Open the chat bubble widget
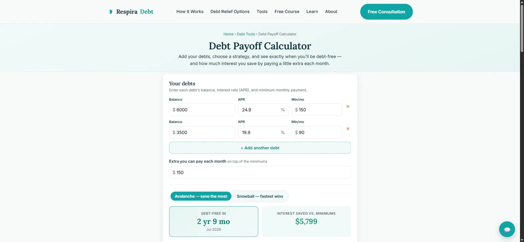This screenshot has height=242, width=524. click(507, 229)
